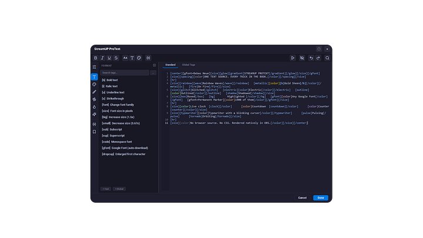
Task: Select the puzzle-piece sidebar category
Action: tap(94, 99)
